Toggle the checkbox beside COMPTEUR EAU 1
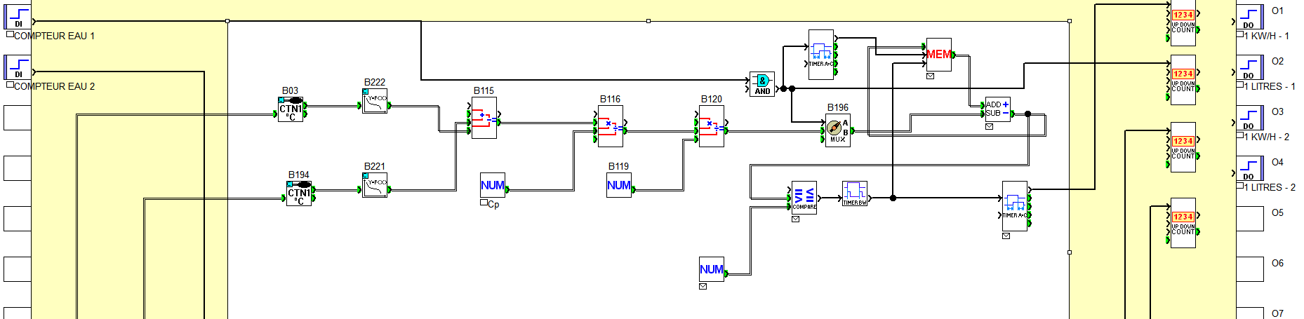This screenshot has height=319, width=1304. [10, 34]
